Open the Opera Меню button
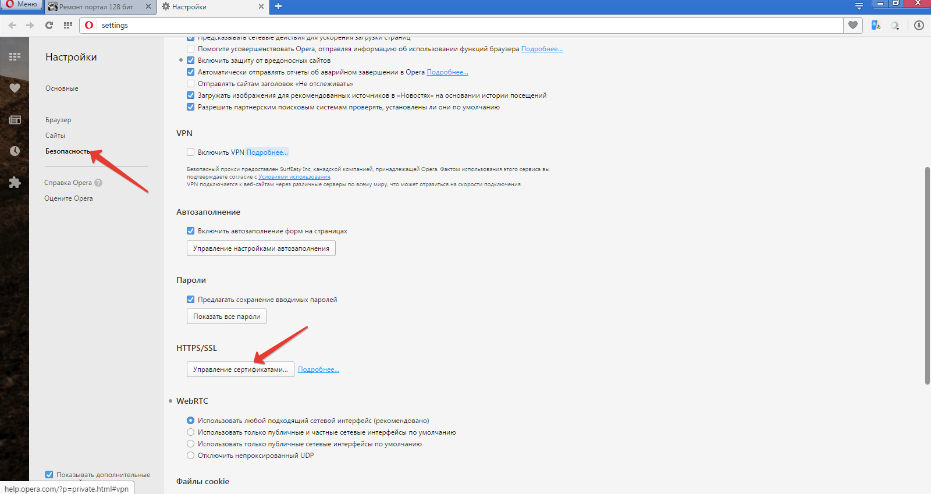The image size is (931, 494). [x=22, y=4]
